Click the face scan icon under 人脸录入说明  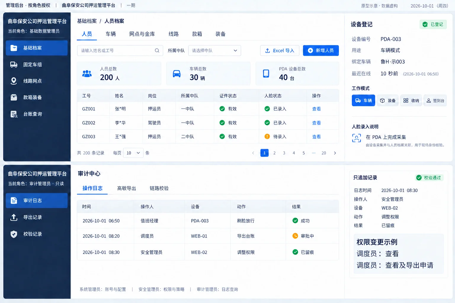click(x=357, y=138)
